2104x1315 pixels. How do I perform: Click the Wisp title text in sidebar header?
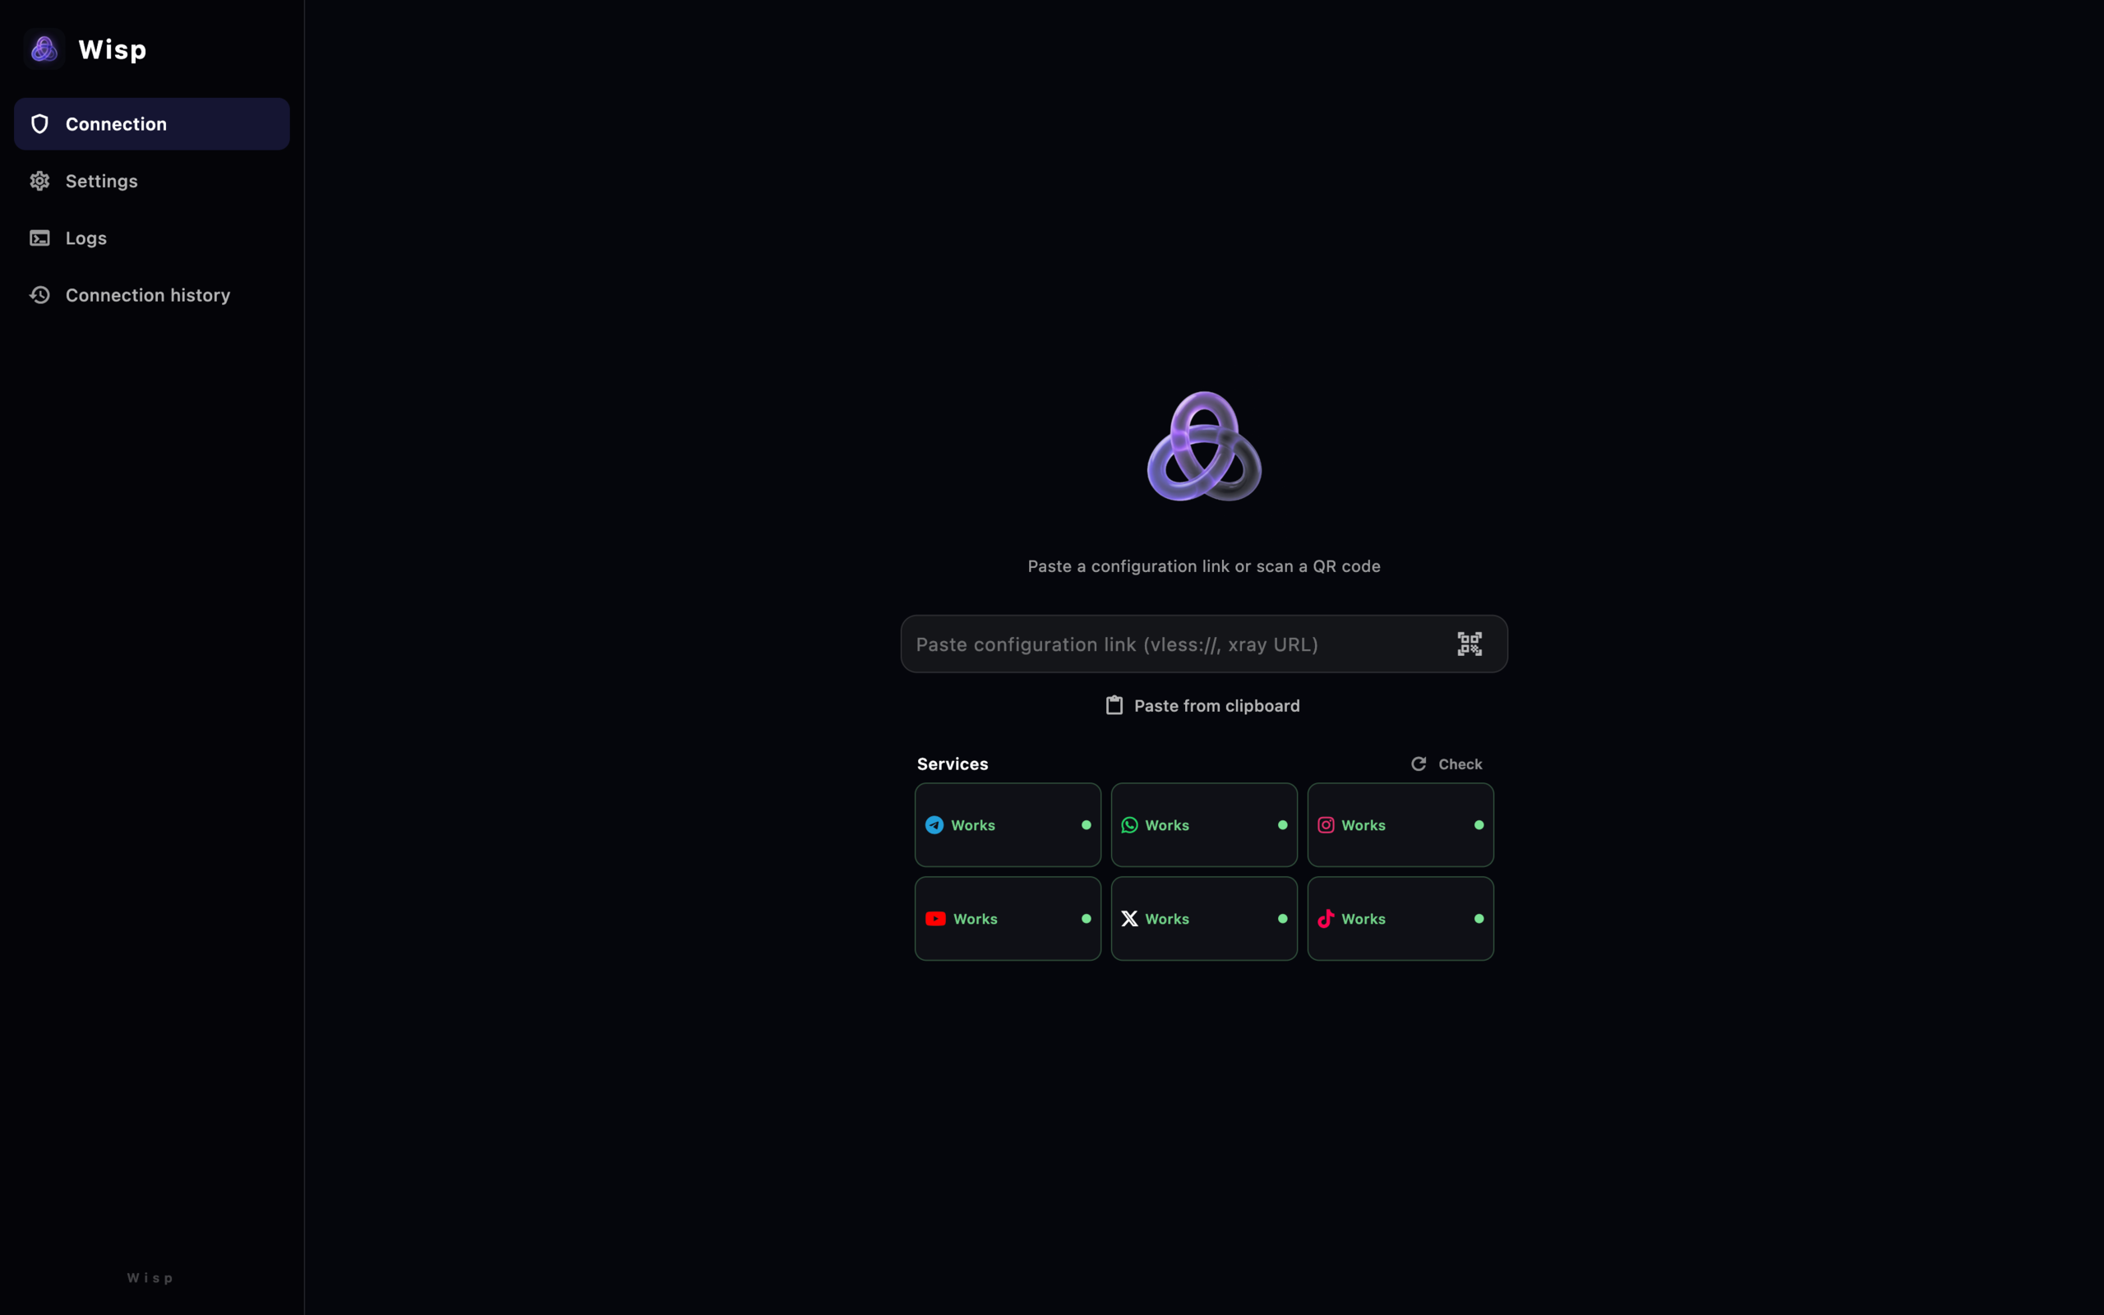[112, 49]
